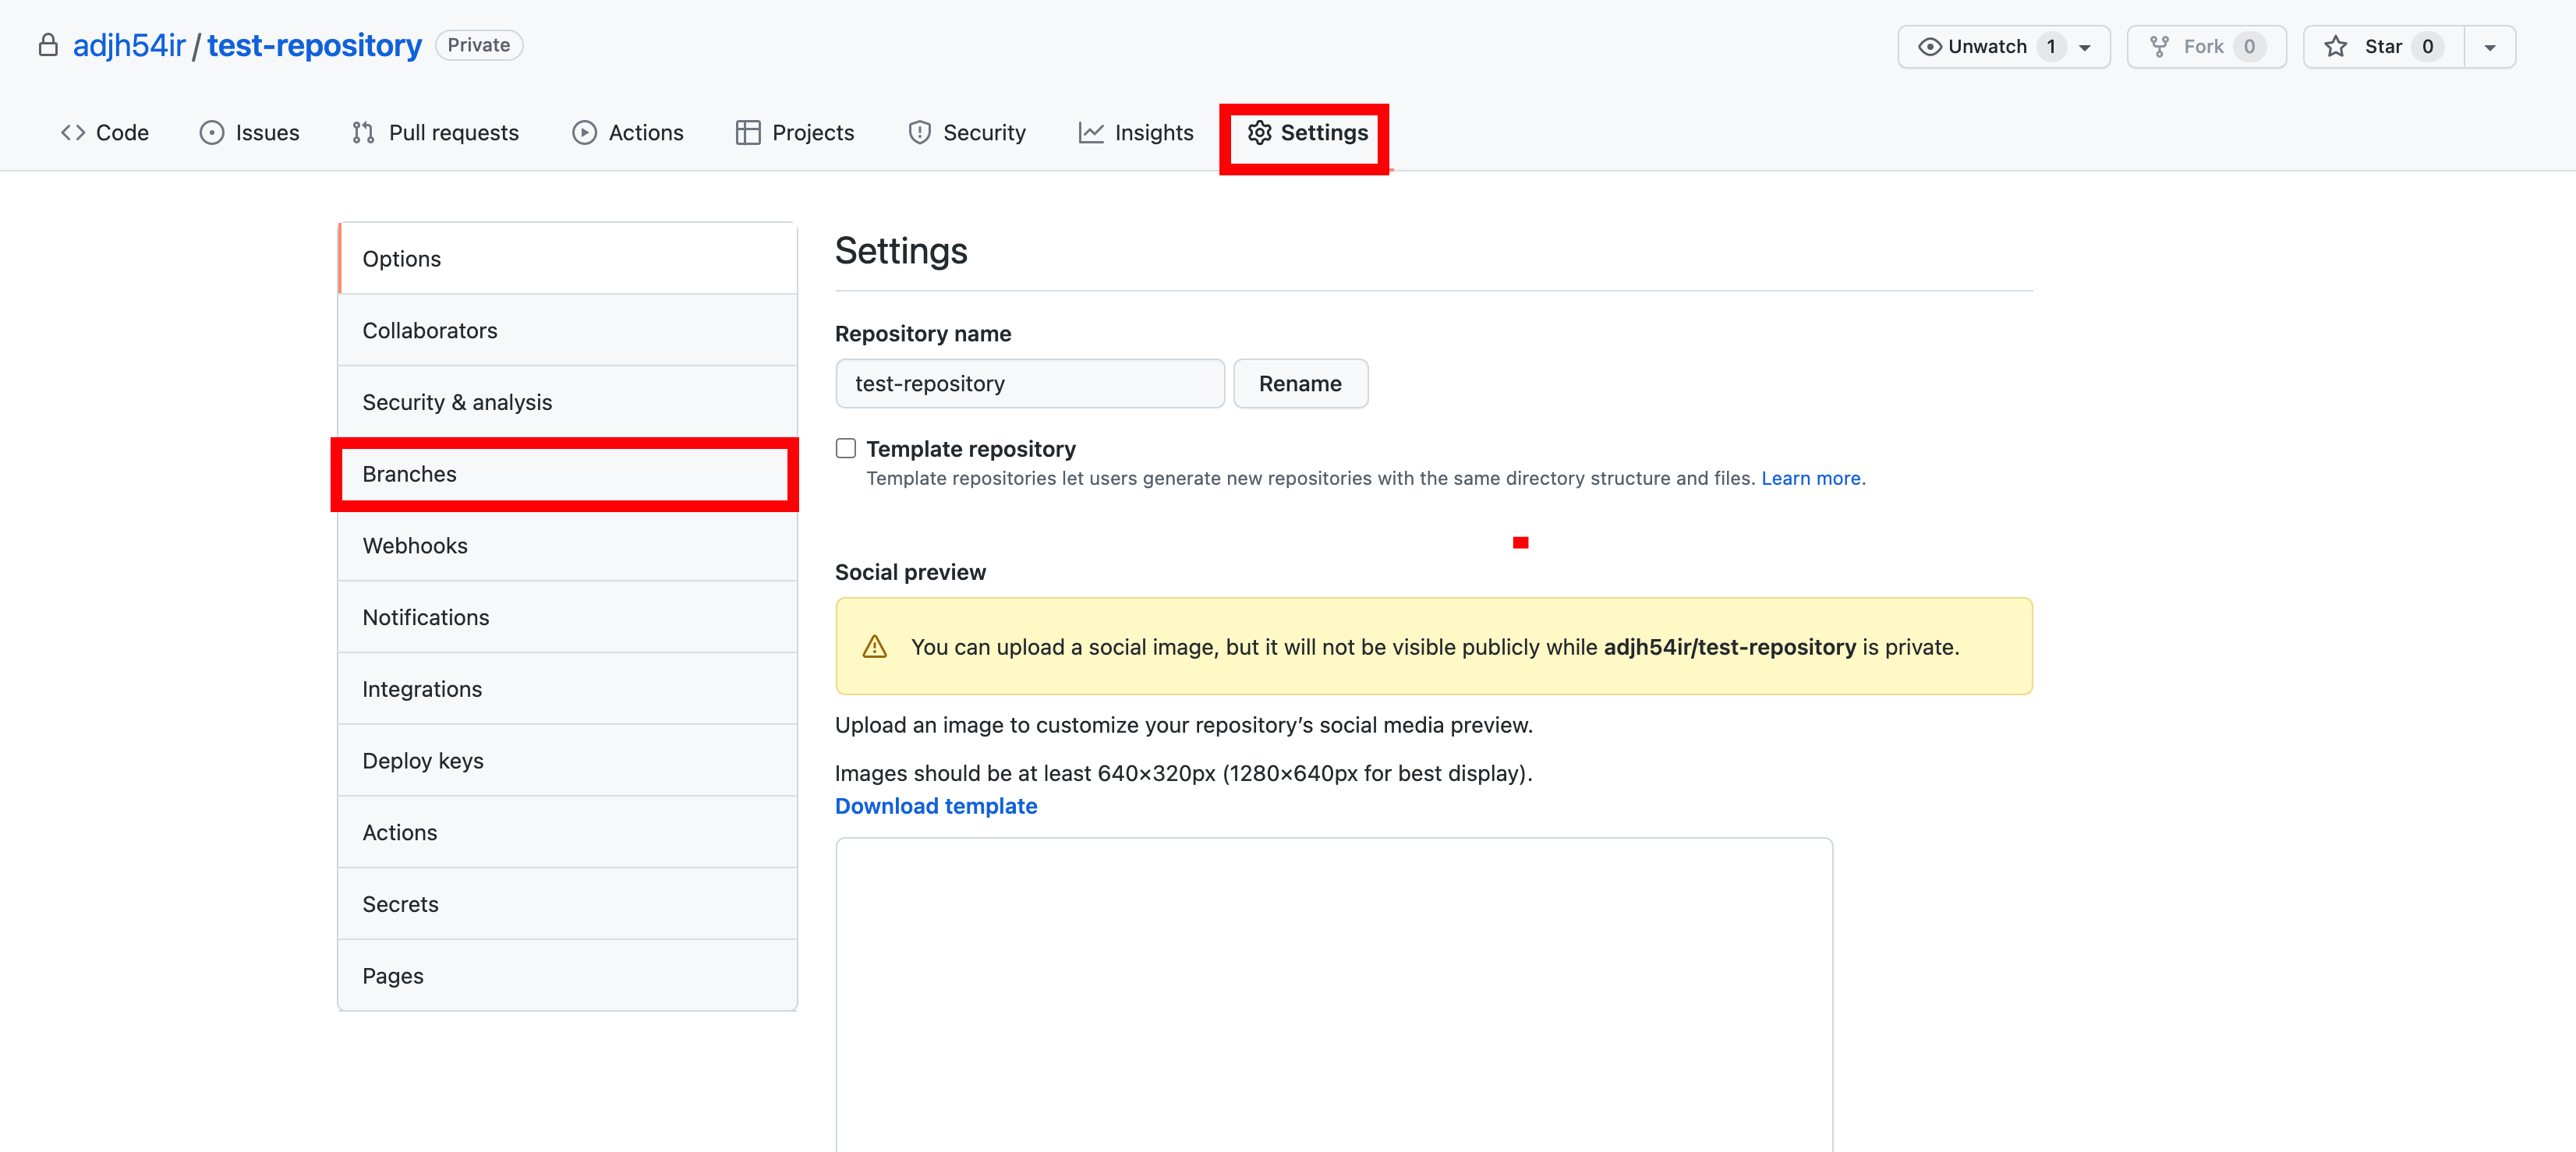Viewport: 2576px width, 1152px height.
Task: Open Actions in the settings sidebar
Action: (568, 833)
